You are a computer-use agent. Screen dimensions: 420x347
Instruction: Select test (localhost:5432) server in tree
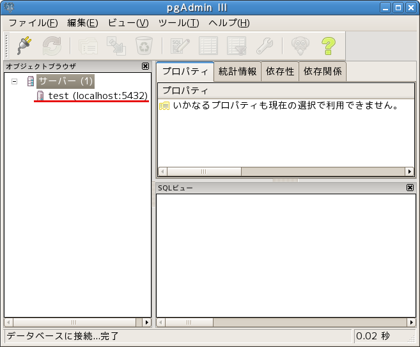[98, 96]
